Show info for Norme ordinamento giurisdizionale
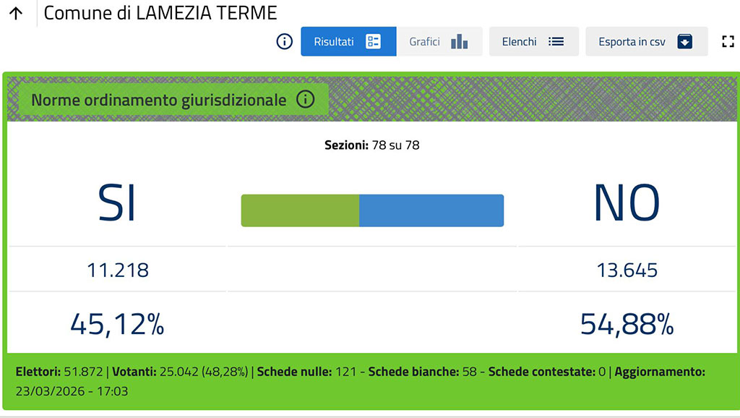This screenshot has width=740, height=418. [x=305, y=100]
